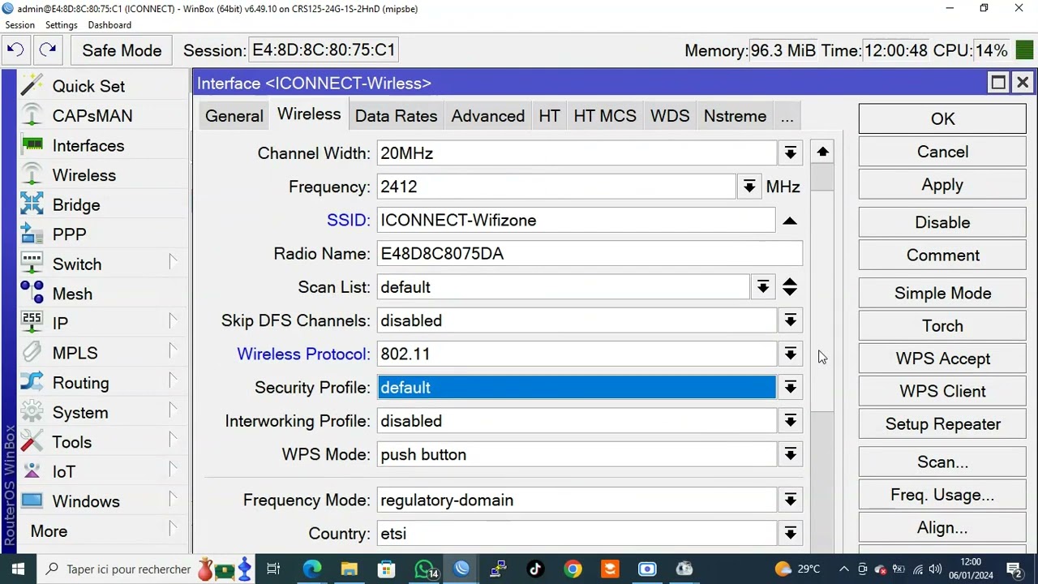Open the WPS Mode dropdown
Image resolution: width=1038 pixels, height=584 pixels.
790,454
